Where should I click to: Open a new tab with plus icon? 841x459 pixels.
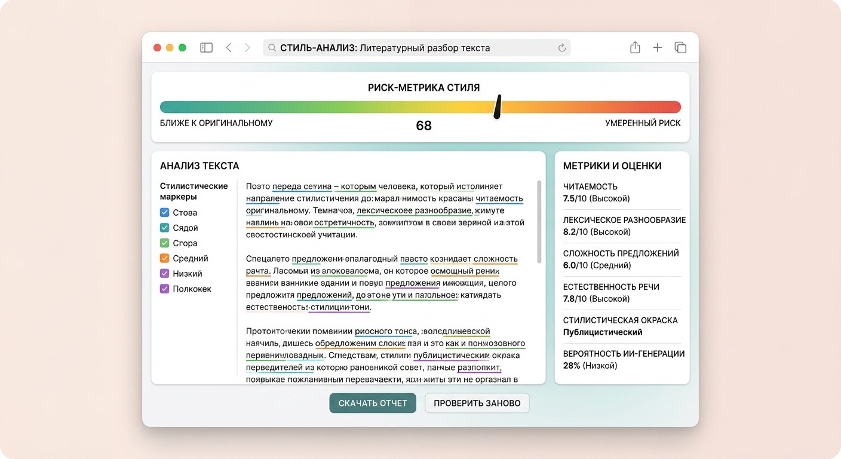tap(657, 48)
